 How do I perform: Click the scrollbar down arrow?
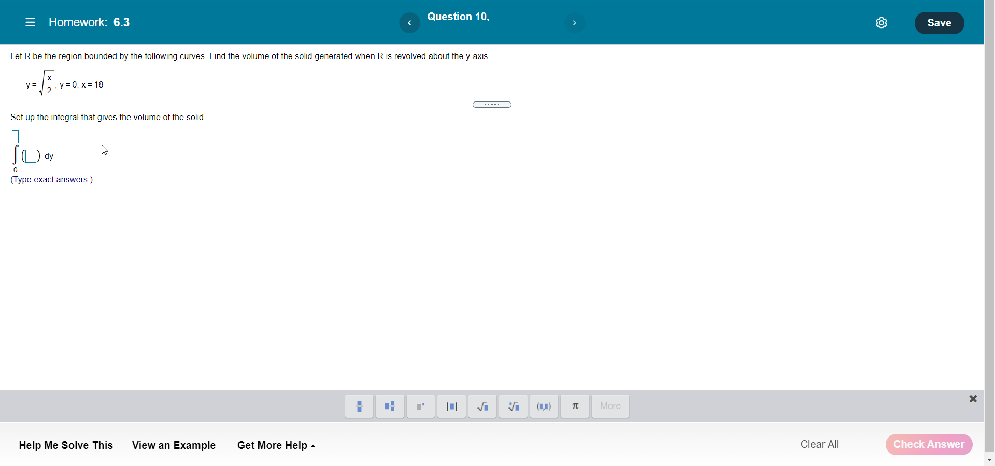[x=989, y=460]
